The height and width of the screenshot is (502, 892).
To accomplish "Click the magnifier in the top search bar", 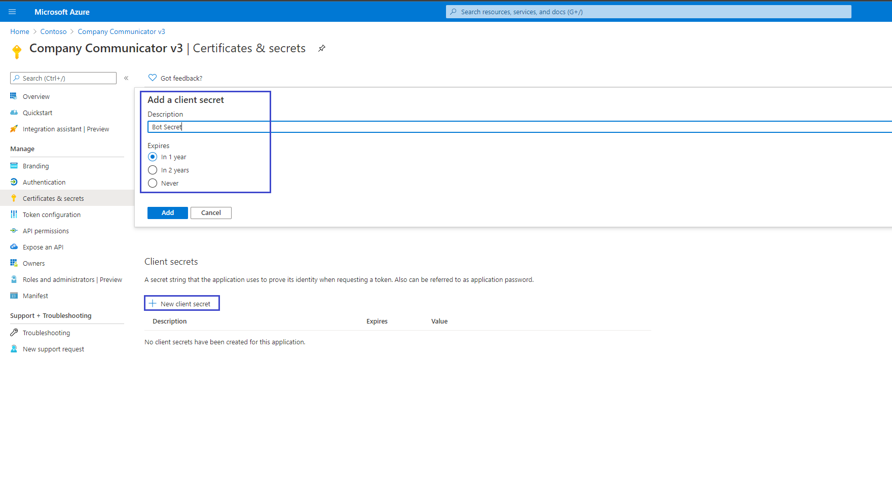I will (x=453, y=12).
